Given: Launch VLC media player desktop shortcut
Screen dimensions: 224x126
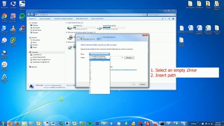Looking at the screenshot, I should (13, 30).
